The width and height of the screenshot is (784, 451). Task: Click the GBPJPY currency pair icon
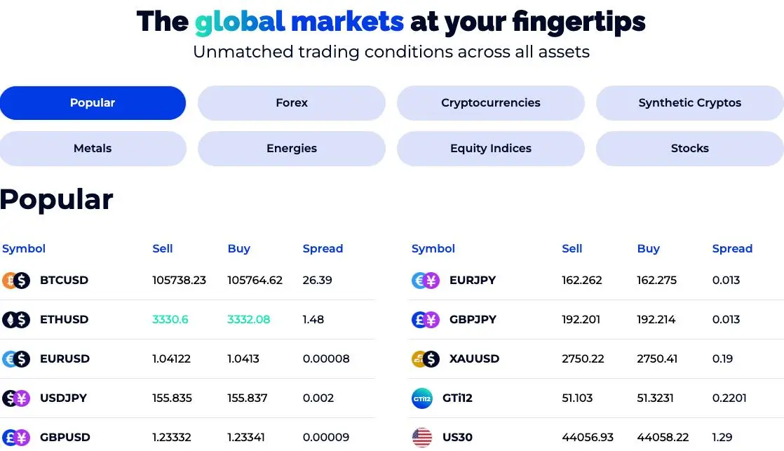pos(426,320)
